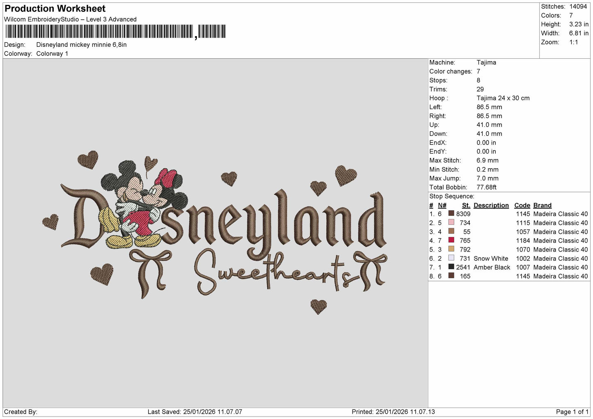This screenshot has height=419, width=593.
Task: Click the Max Stitch value 6.9 mm
Action: (488, 160)
